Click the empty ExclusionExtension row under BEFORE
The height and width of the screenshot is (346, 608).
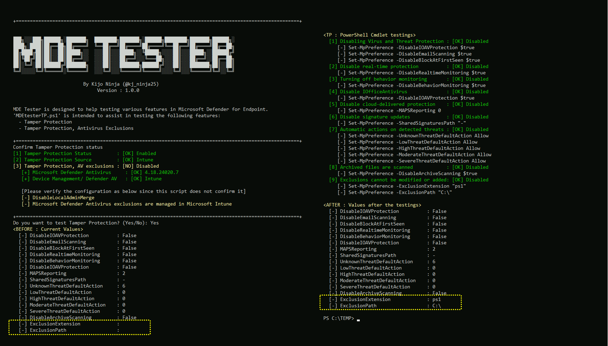coord(69,324)
